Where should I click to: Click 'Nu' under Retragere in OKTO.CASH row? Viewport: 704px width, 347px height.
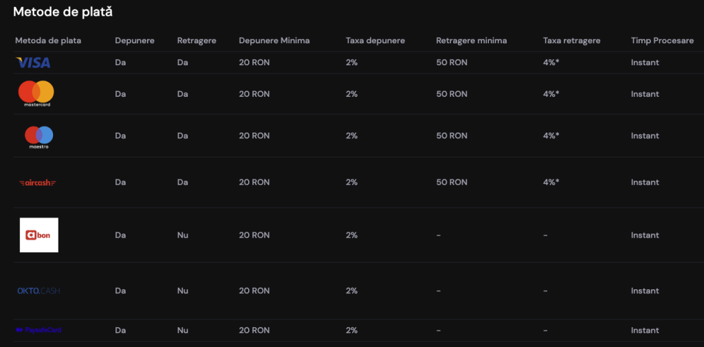click(182, 291)
